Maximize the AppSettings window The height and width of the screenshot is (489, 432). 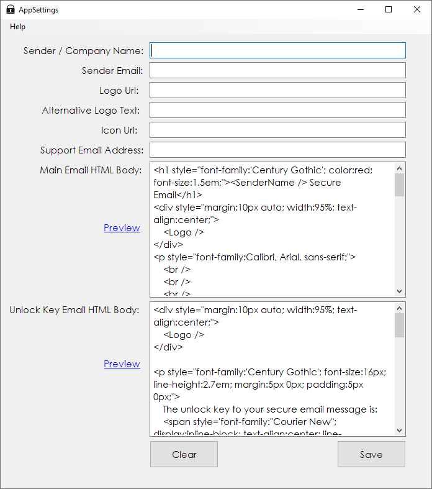point(389,9)
